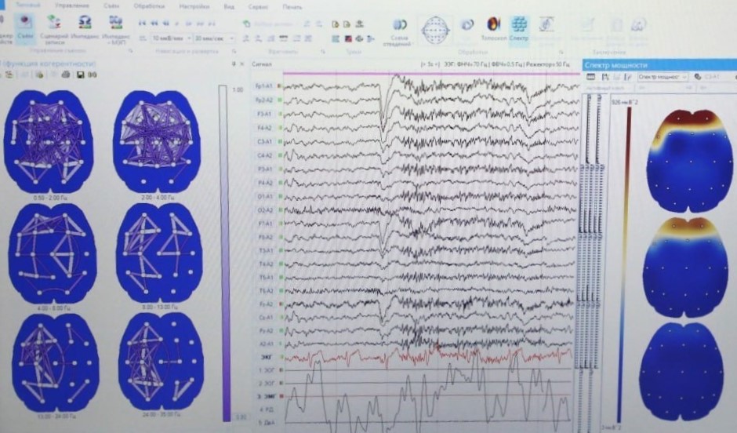Click the power spectrum red-blue color scale
This screenshot has height=433, width=737.
[625, 264]
